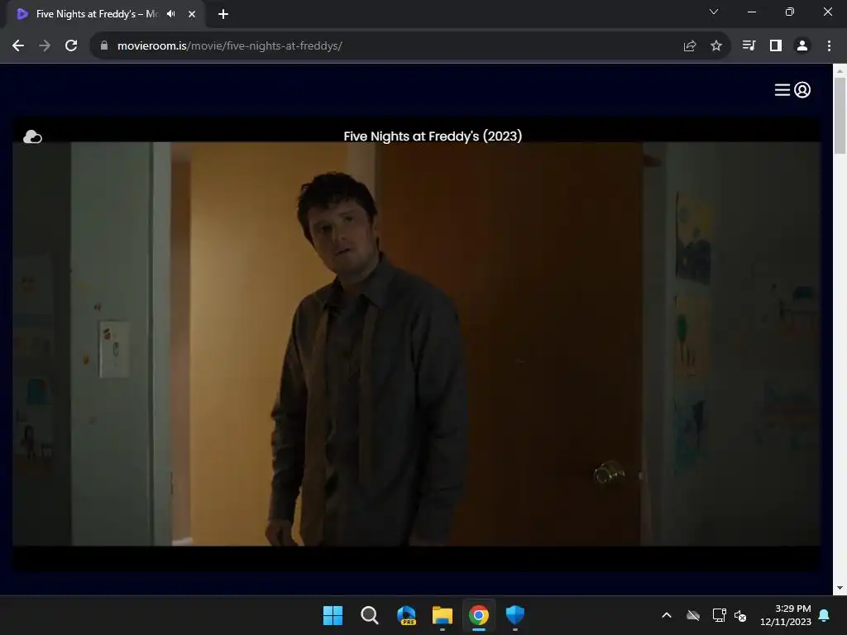Restore down the Chrome window
This screenshot has height=635, width=847.
790,12
